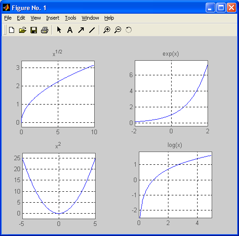Open the Edit menu
Image resolution: width=239 pixels, height=236 pixels.
21,18
